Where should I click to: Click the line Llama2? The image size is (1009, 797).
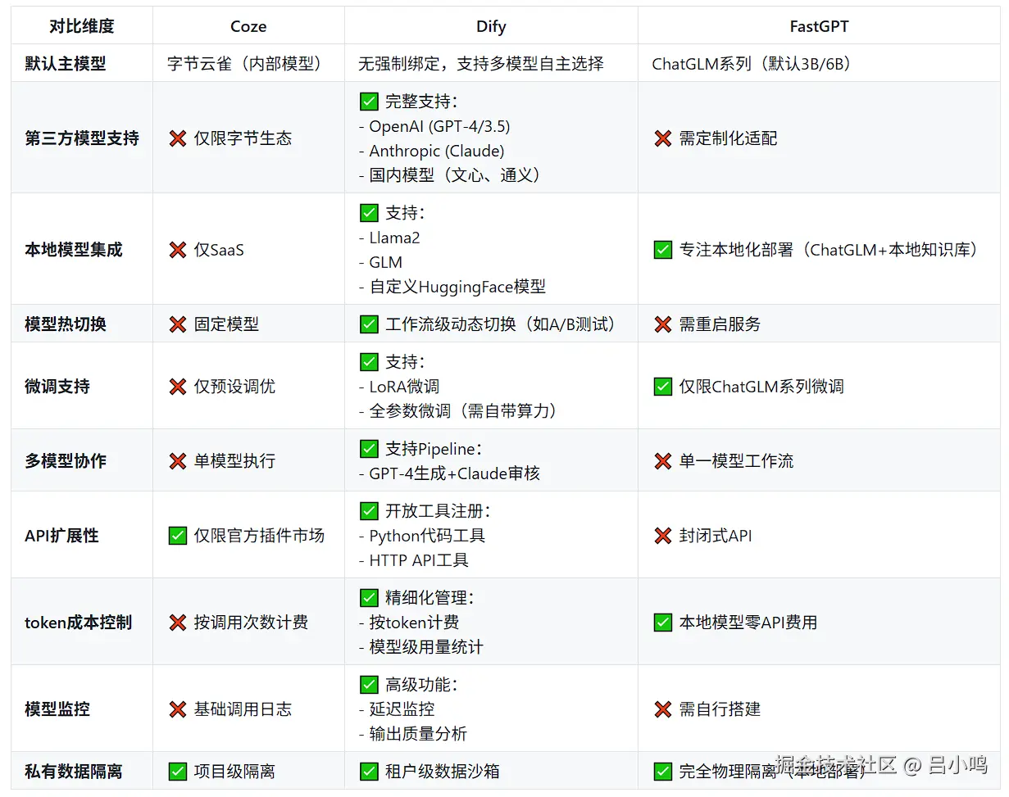pos(389,238)
